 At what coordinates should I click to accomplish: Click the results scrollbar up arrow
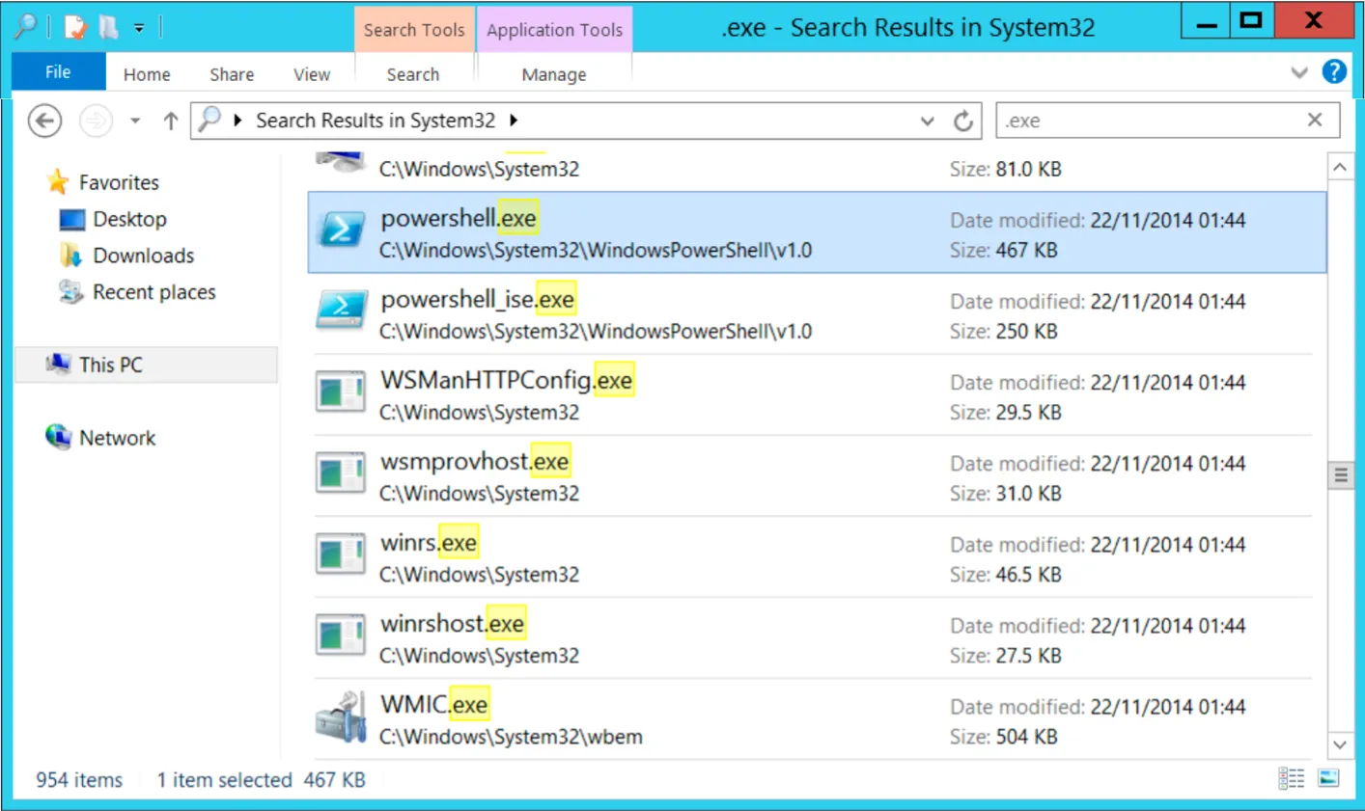tap(1340, 168)
